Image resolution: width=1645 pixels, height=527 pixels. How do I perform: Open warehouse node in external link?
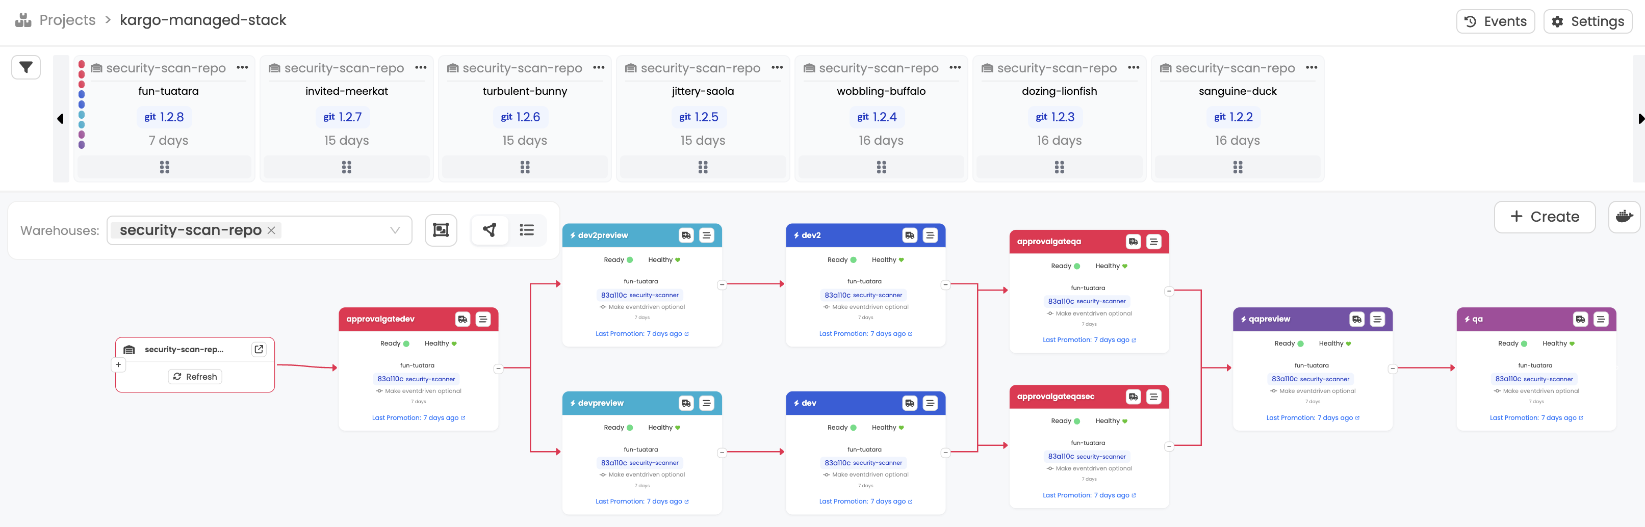point(259,349)
